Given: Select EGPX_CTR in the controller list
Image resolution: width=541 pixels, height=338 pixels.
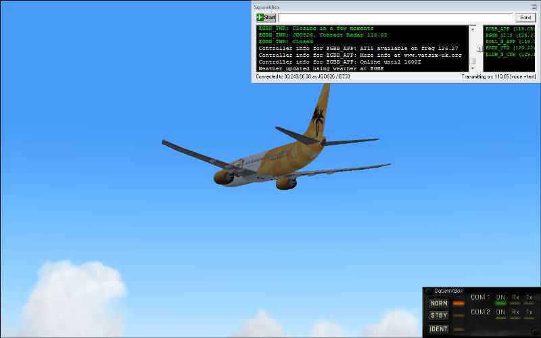Looking at the screenshot, I should point(510,48).
